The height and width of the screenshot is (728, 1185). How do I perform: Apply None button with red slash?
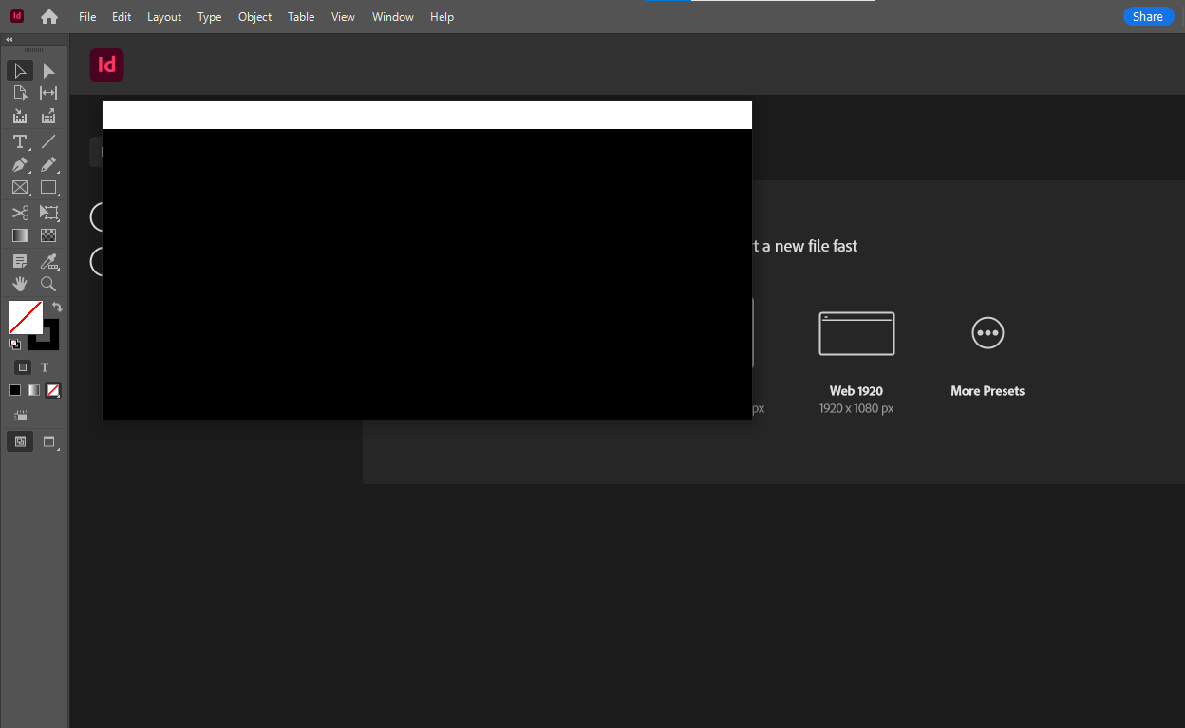click(x=54, y=390)
